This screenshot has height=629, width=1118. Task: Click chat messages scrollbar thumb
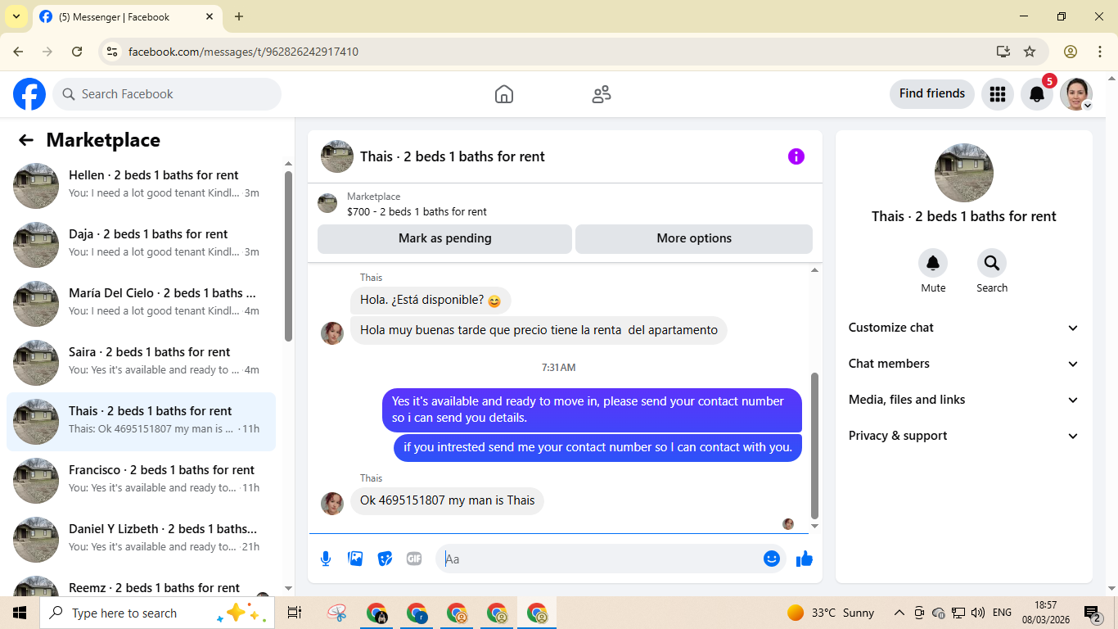814,446
